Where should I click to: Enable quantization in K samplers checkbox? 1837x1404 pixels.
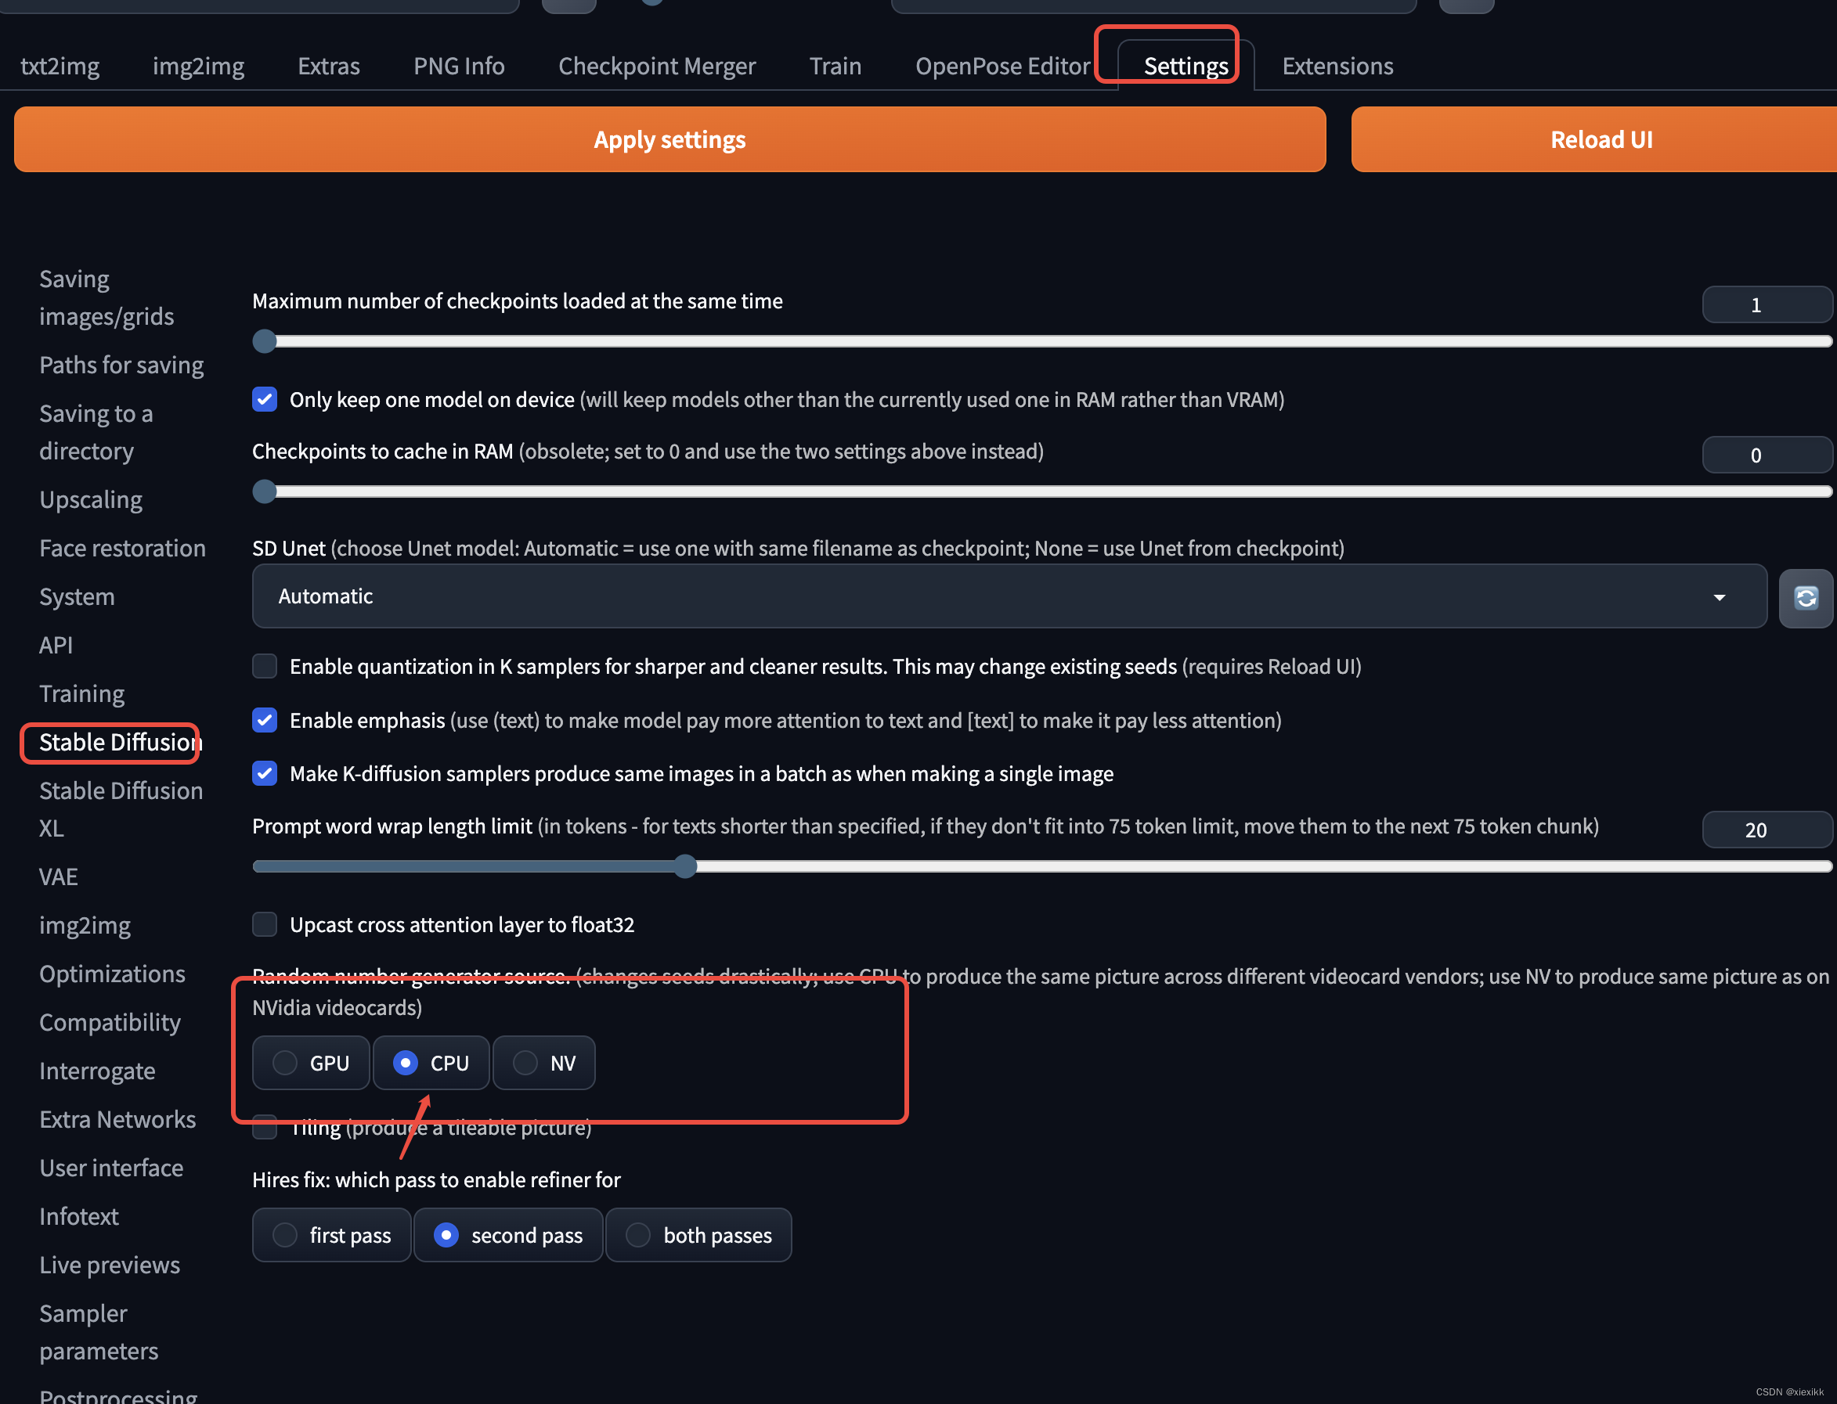tap(265, 666)
